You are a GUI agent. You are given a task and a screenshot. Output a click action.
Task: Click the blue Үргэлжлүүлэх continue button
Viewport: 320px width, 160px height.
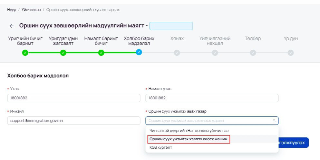click(294, 143)
